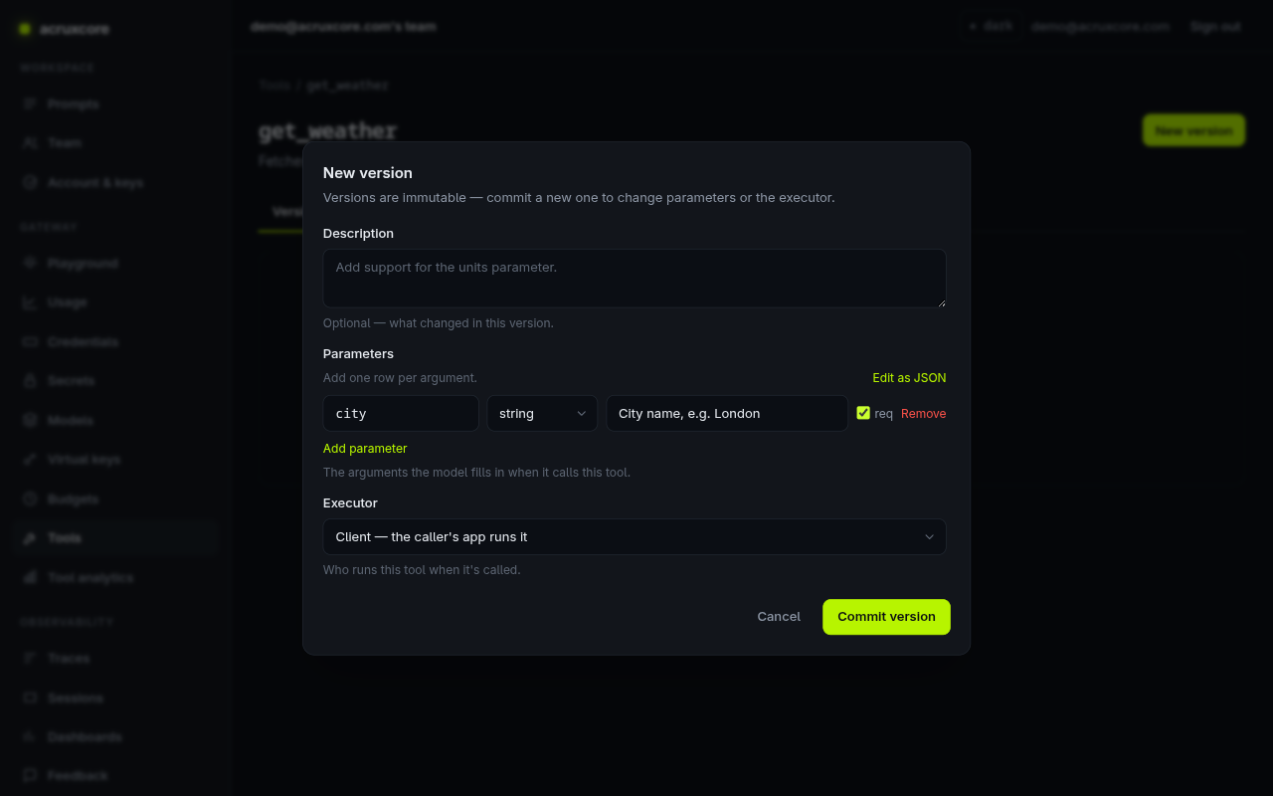Expand the Executor dropdown
The image size is (1273, 796).
(635, 537)
